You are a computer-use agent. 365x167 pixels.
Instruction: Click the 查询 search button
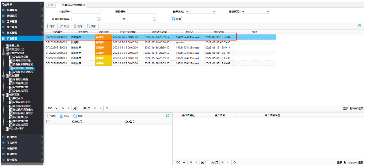tap(176, 19)
